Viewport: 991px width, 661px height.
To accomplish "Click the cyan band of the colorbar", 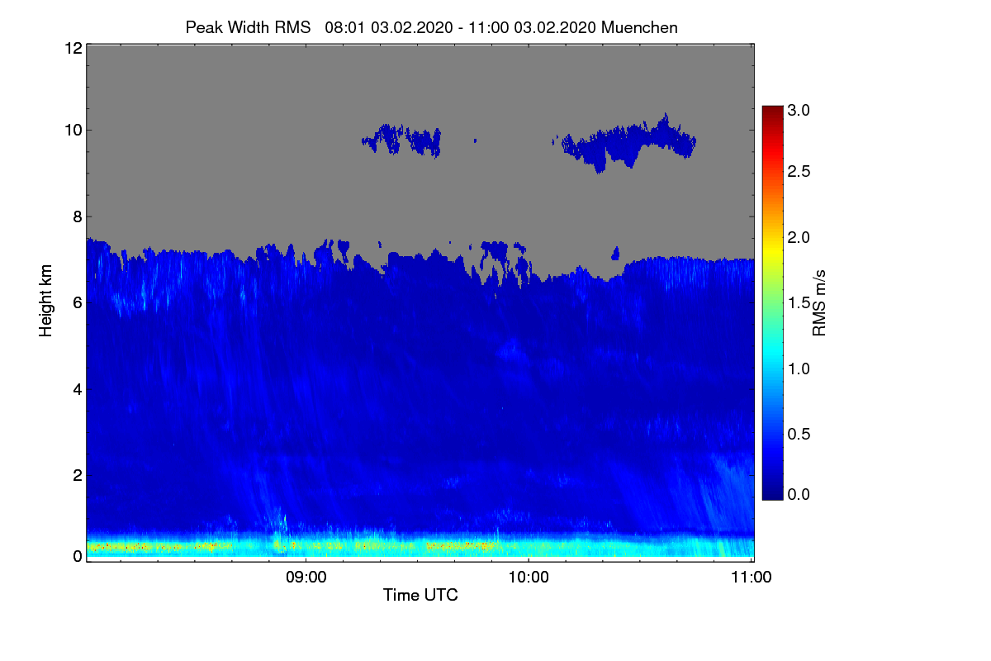I will point(772,351).
